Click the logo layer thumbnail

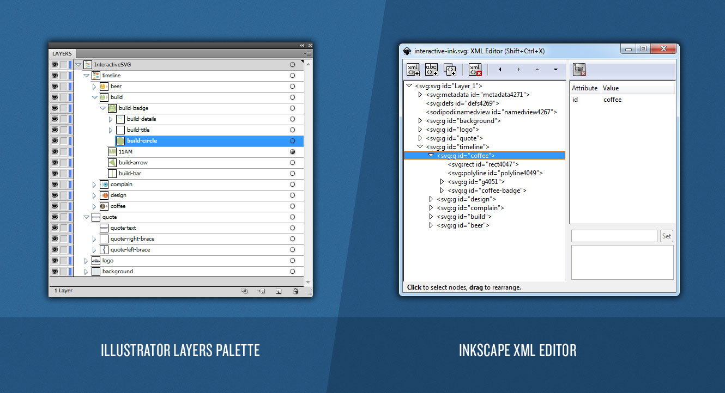point(95,261)
